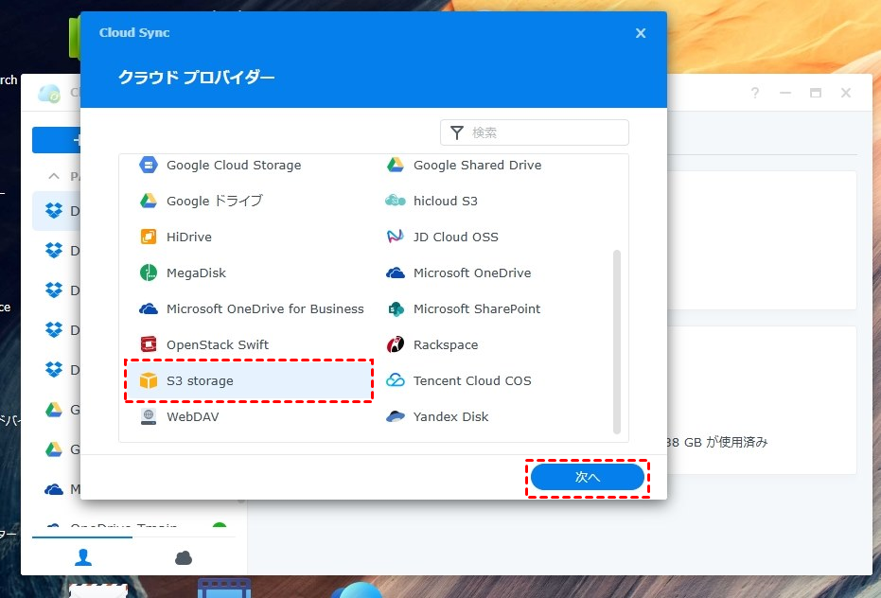Collapse the connection list chevron in sidebar
The width and height of the screenshot is (881, 598).
tap(54, 176)
